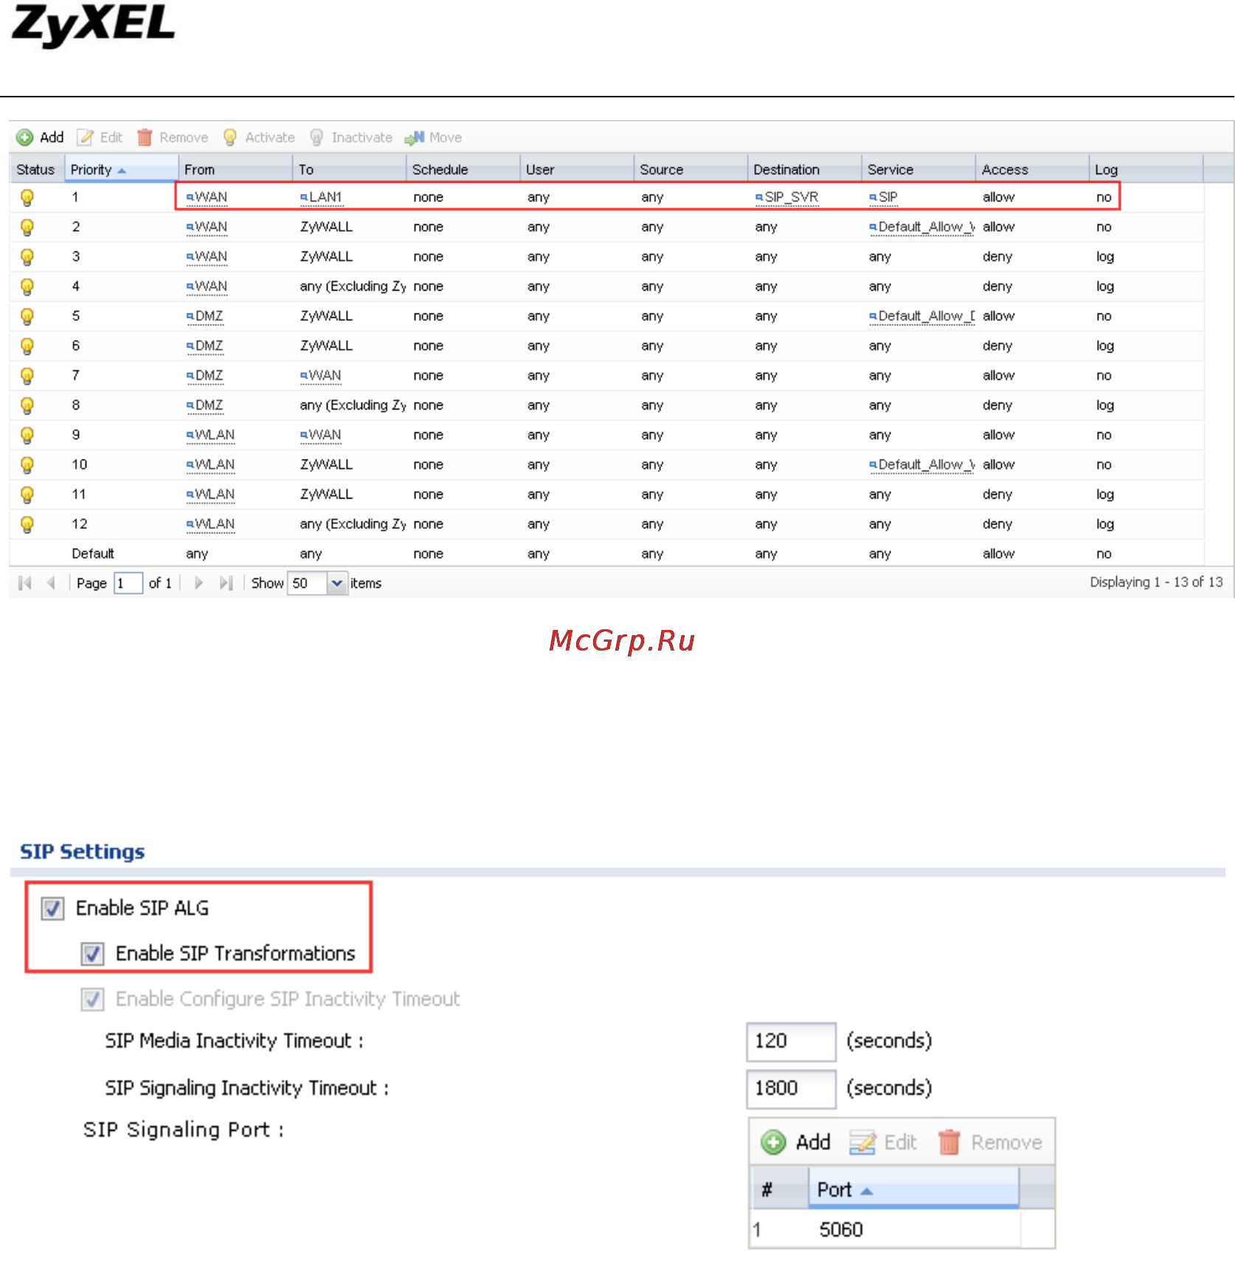
Task: Toggle status bulb for priority 4 rule
Action: pyautogui.click(x=27, y=286)
